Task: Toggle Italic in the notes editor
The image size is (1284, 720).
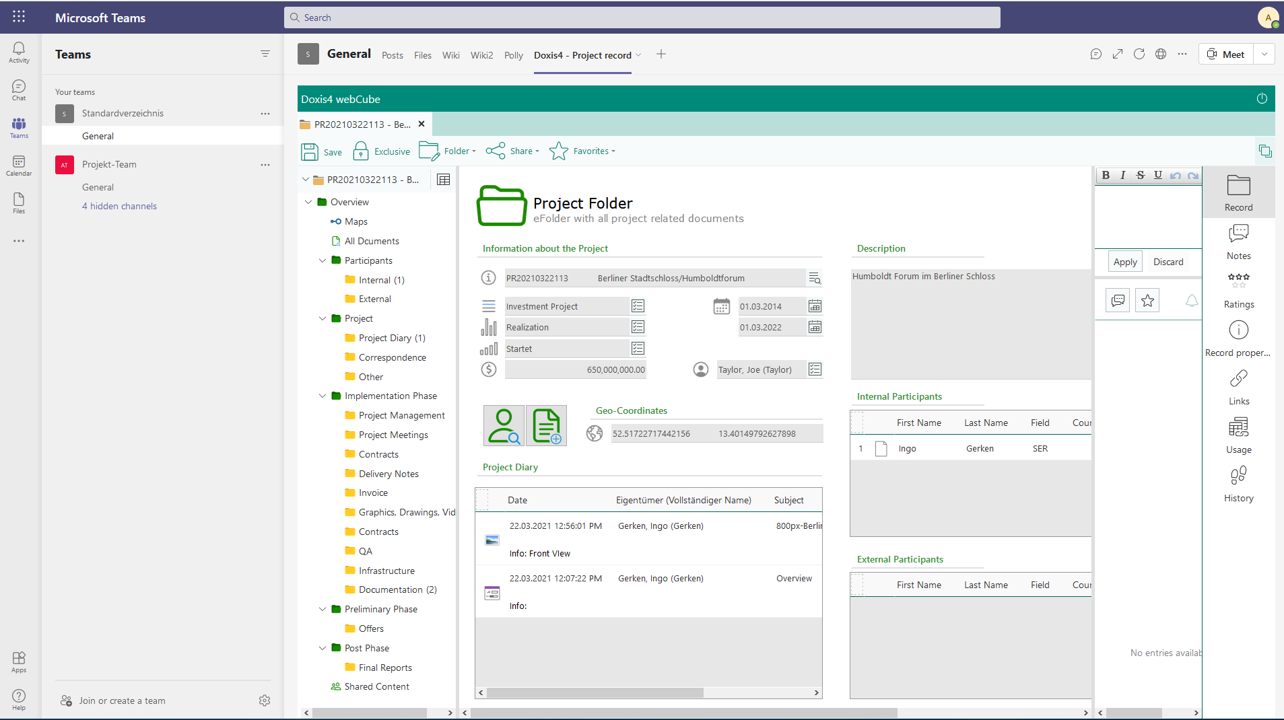Action: tap(1122, 175)
